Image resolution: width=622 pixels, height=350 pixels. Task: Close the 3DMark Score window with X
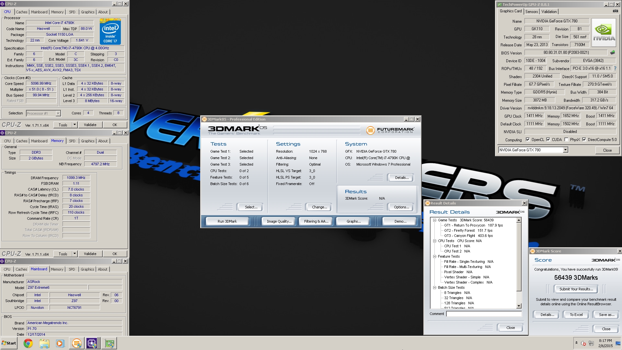(619, 251)
